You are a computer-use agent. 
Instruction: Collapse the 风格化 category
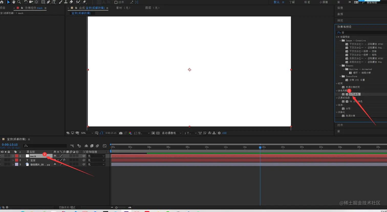[337, 112]
